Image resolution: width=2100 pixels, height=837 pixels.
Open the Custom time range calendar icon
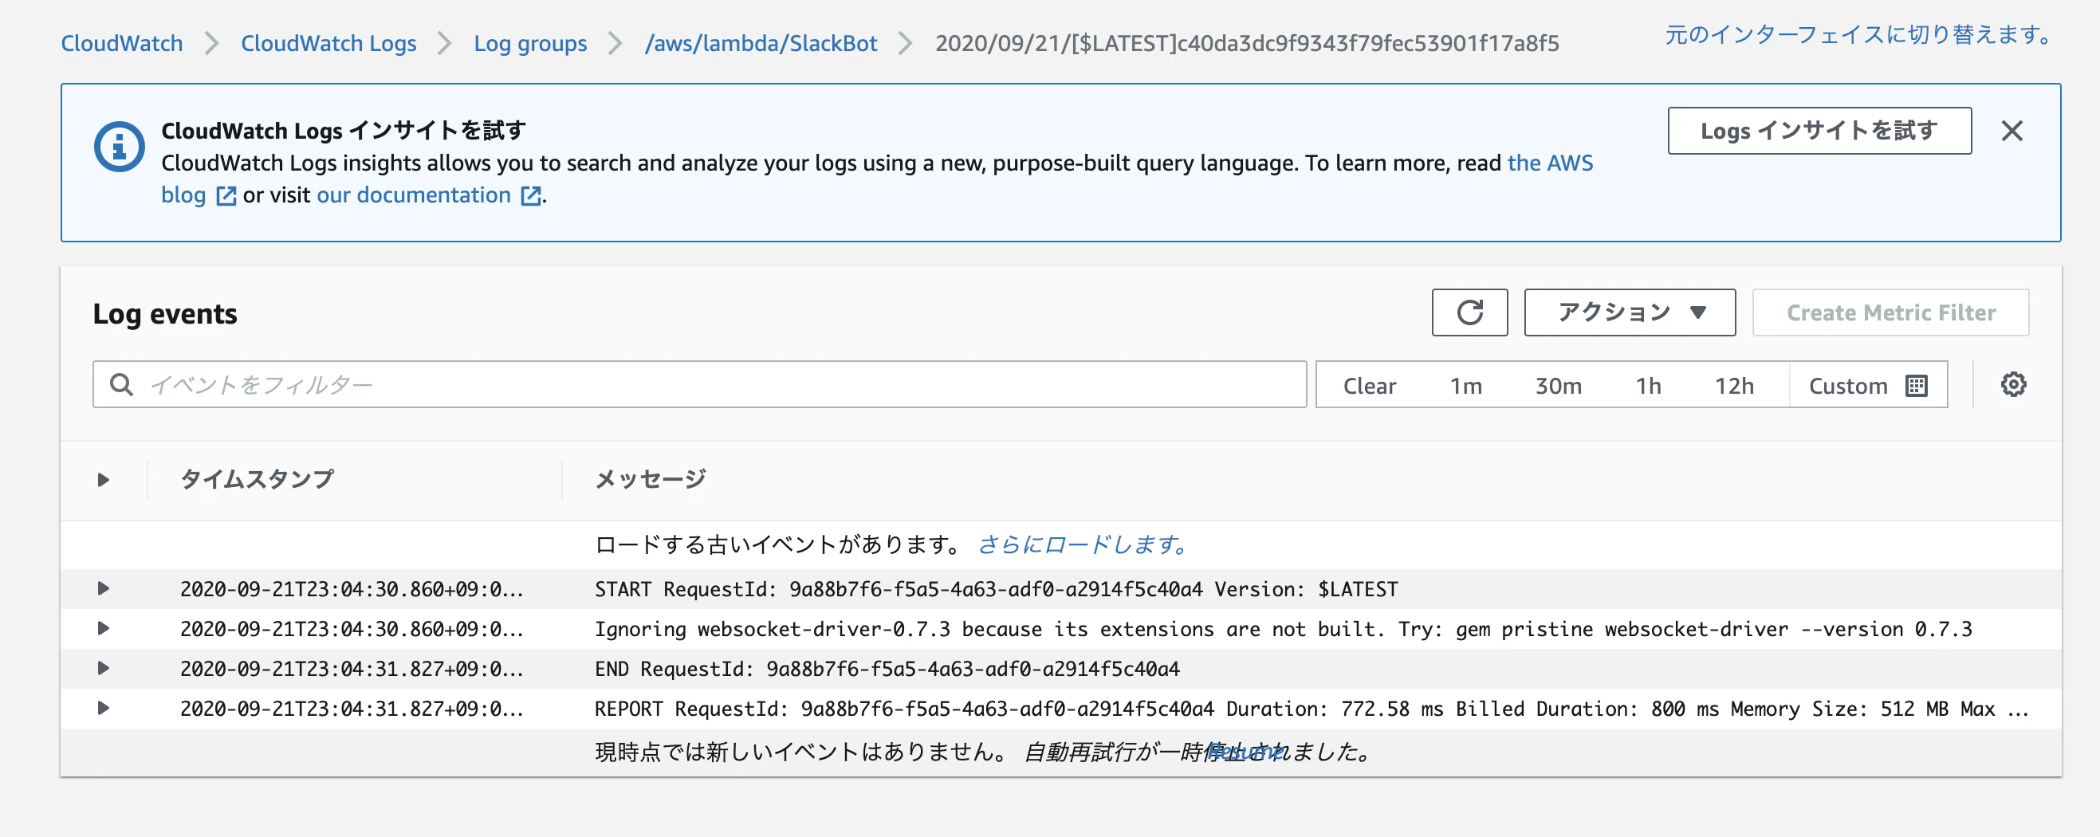point(1916,386)
